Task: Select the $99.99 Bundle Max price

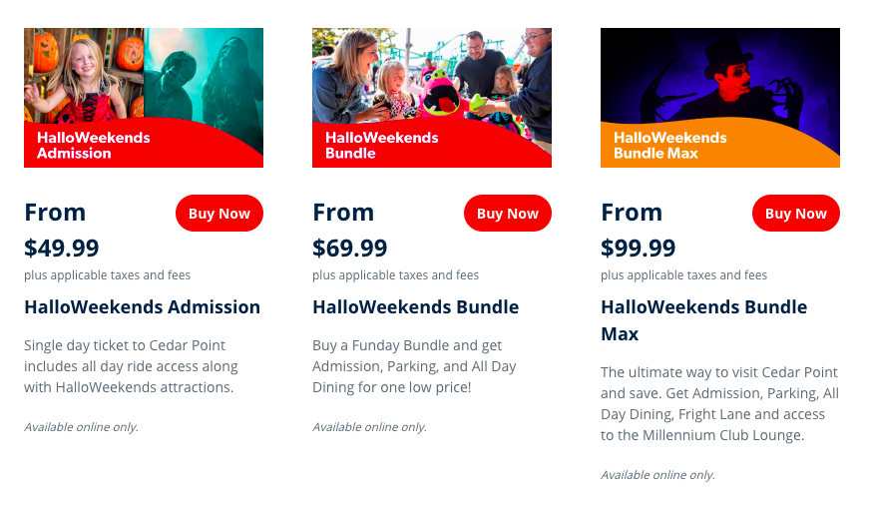Action: [639, 248]
